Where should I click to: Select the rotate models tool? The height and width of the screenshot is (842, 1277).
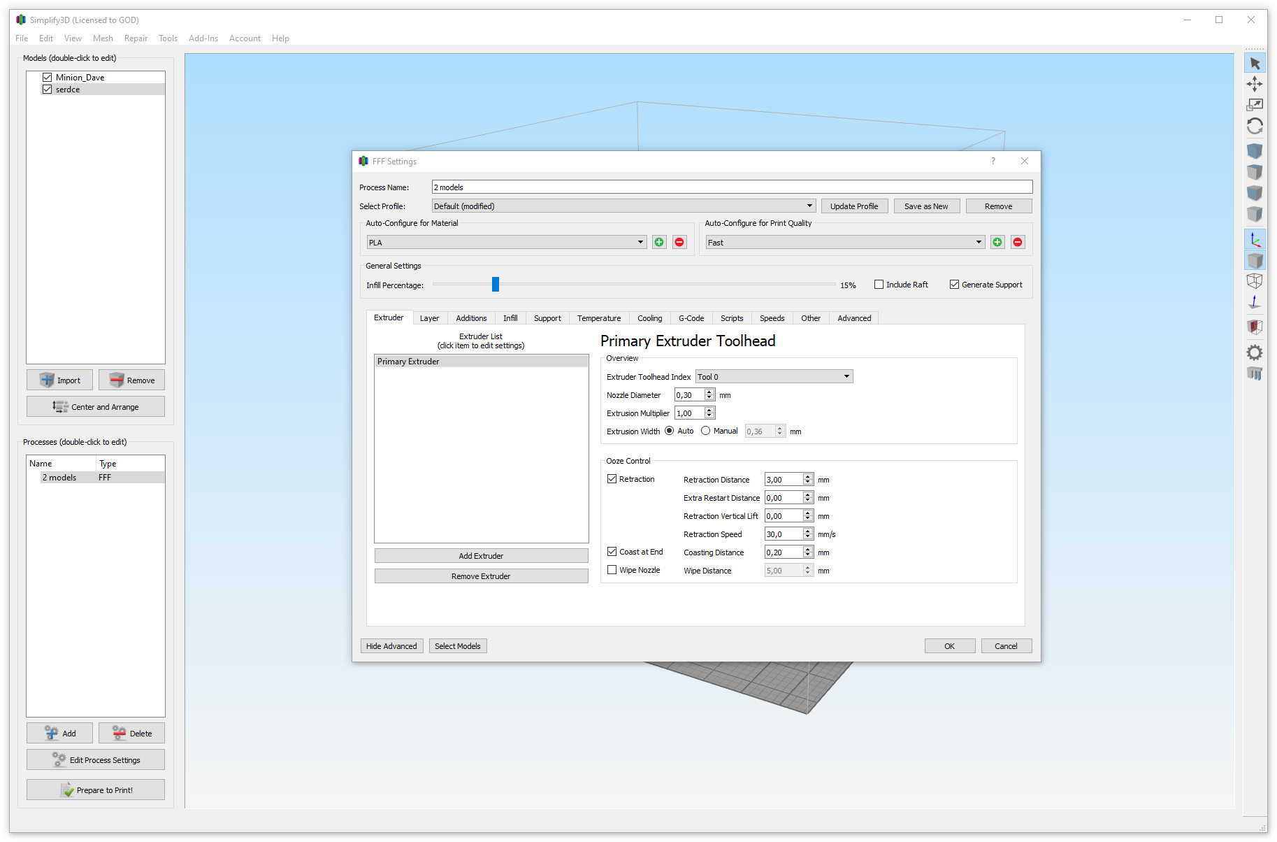[x=1255, y=126]
